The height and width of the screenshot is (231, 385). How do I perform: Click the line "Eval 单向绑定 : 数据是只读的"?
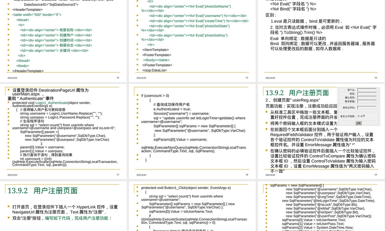[x=298, y=38]
